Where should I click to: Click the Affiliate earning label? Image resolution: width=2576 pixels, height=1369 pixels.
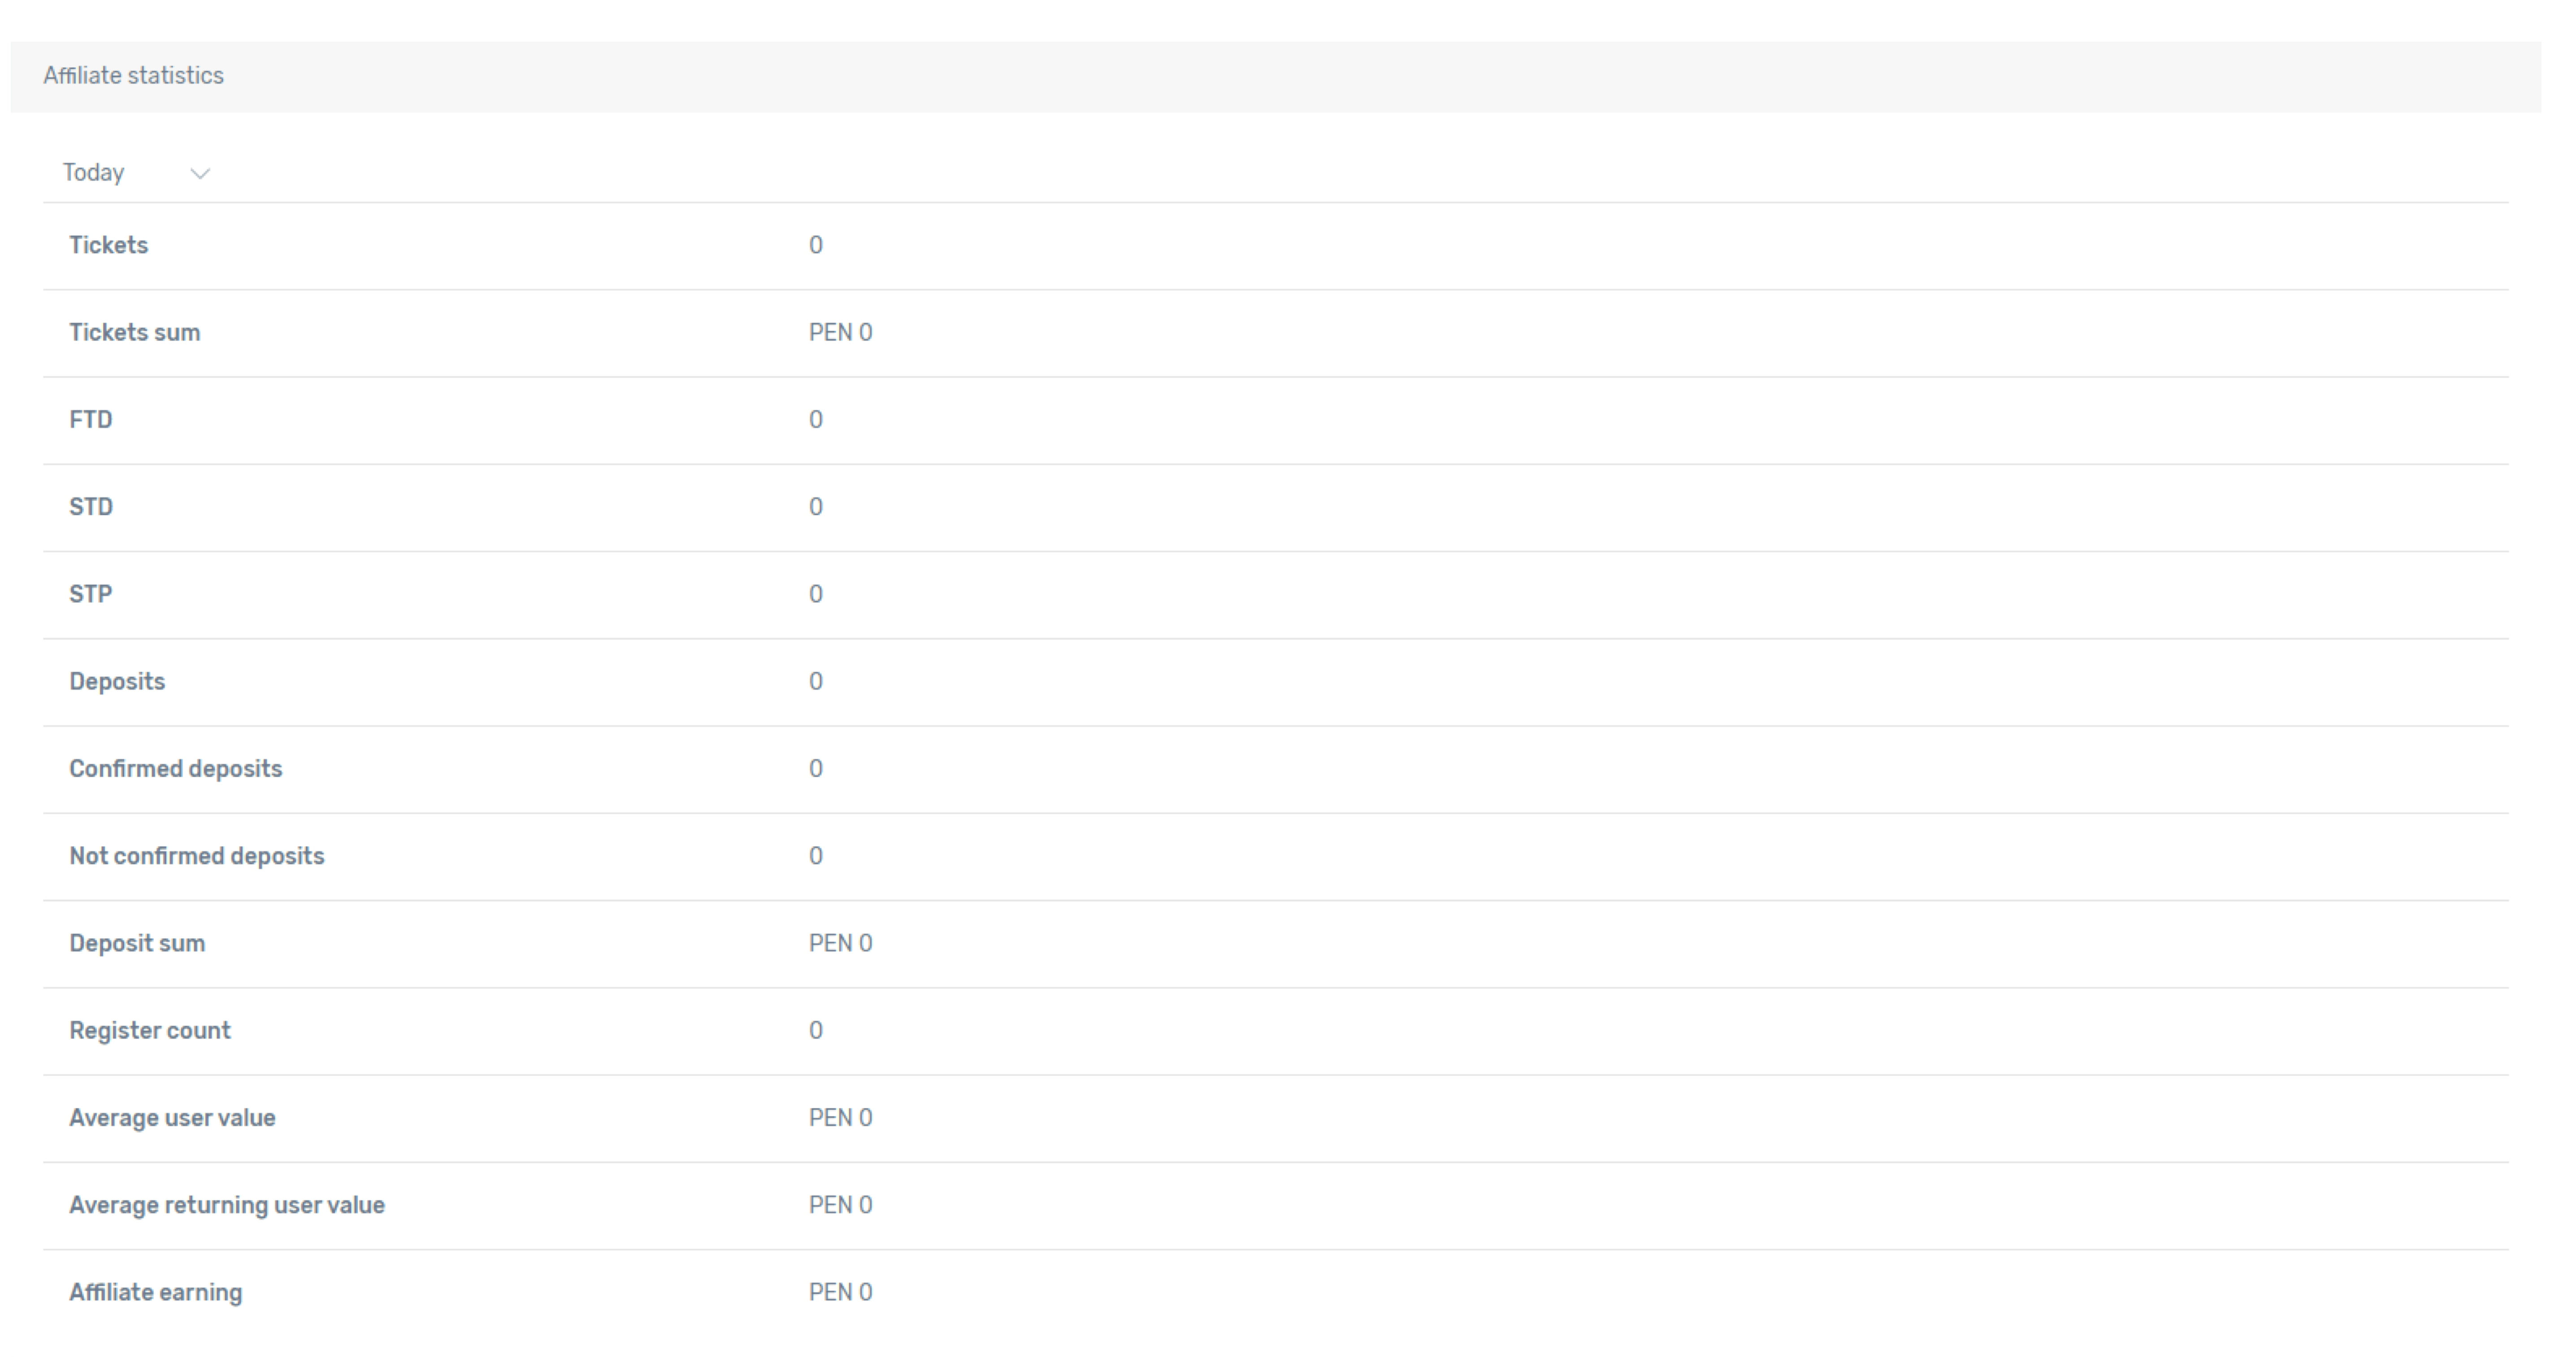[x=155, y=1293]
